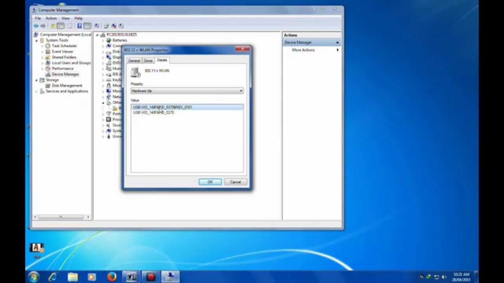Select the second hardware ID value row
504x283 pixels.
pyautogui.click(x=187, y=112)
